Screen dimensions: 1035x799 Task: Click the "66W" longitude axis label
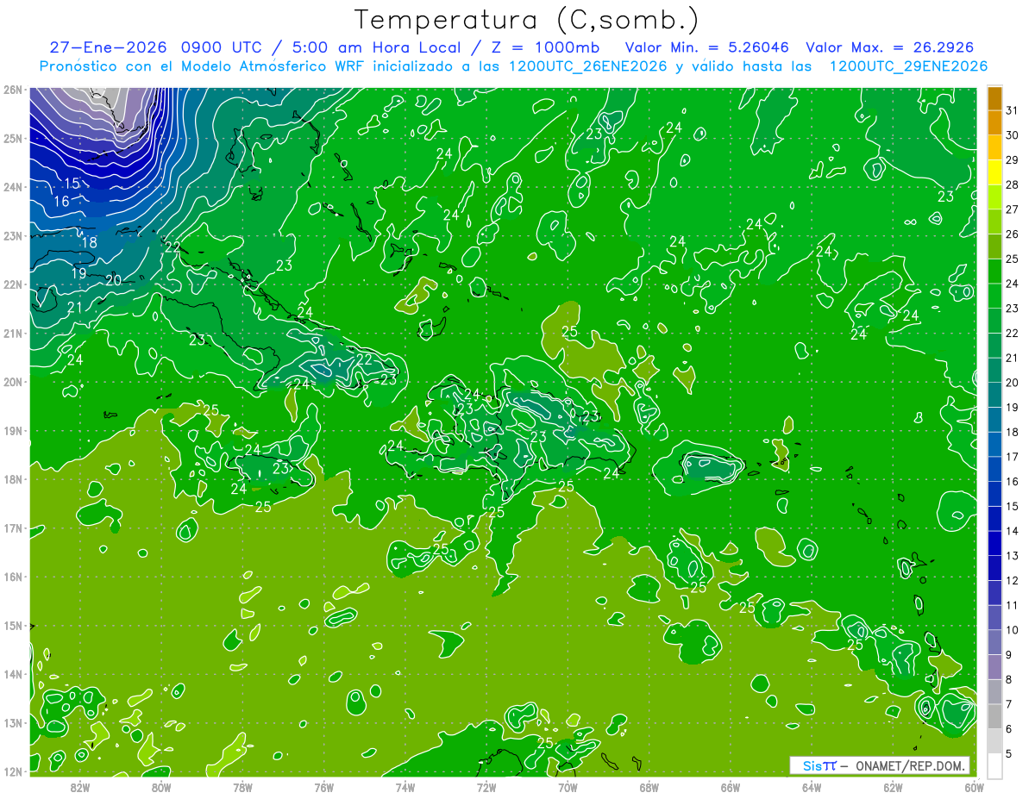point(731,786)
